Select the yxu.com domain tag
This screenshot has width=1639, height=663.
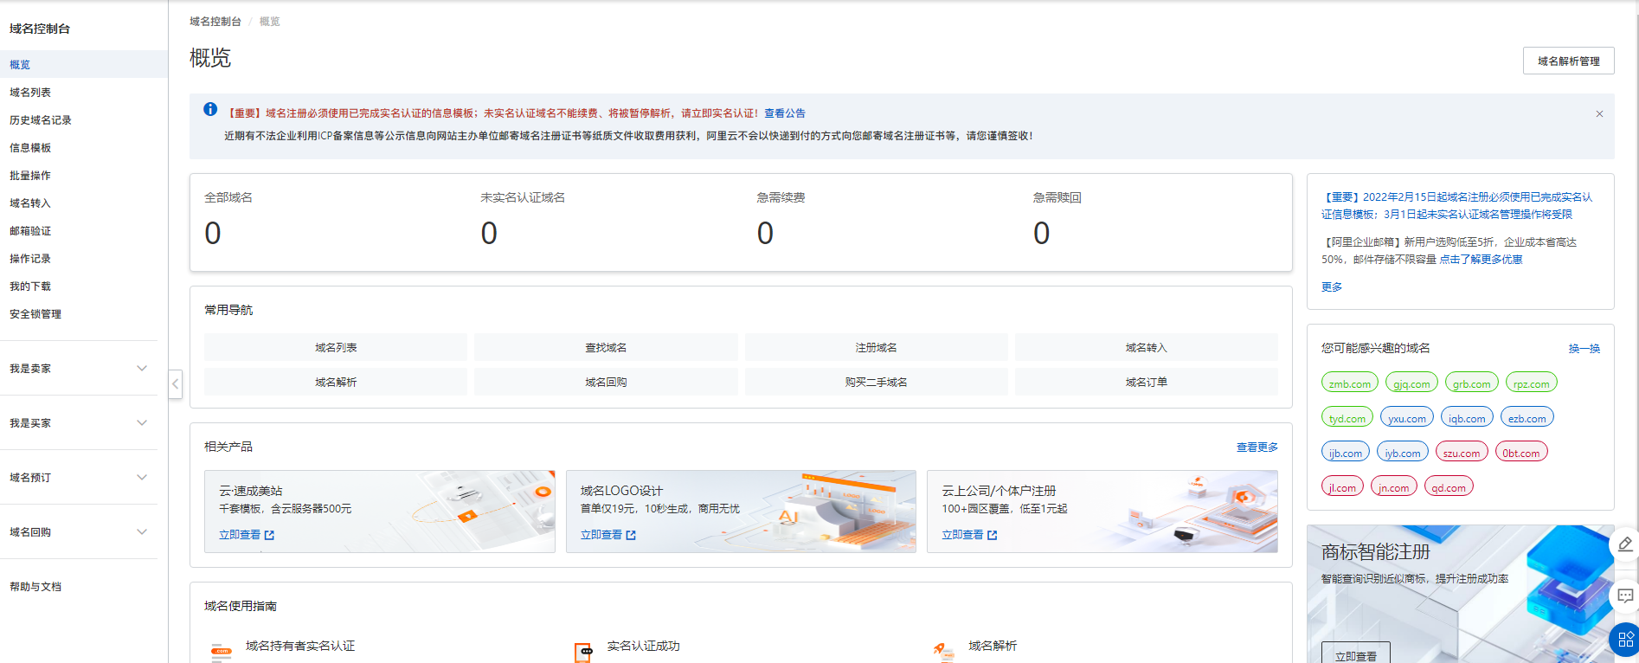pyautogui.click(x=1407, y=417)
